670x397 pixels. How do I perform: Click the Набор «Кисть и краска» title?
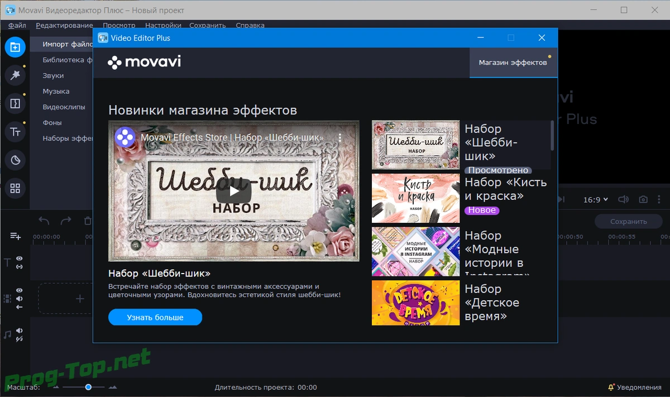[506, 189]
